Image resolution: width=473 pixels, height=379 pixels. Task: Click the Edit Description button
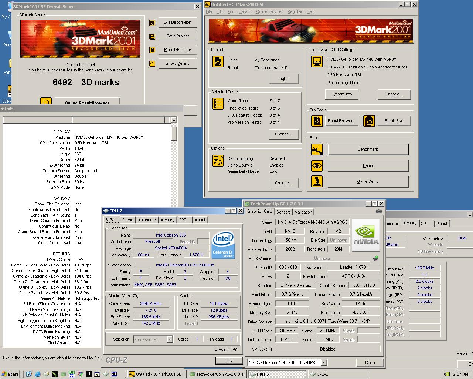tap(178, 23)
